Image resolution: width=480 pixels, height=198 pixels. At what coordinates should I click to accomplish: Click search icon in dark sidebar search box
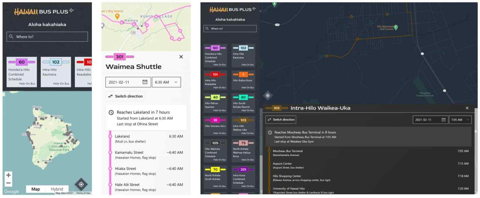coord(207,28)
